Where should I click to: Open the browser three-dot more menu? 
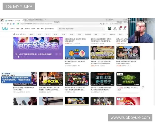tap(107, 24)
